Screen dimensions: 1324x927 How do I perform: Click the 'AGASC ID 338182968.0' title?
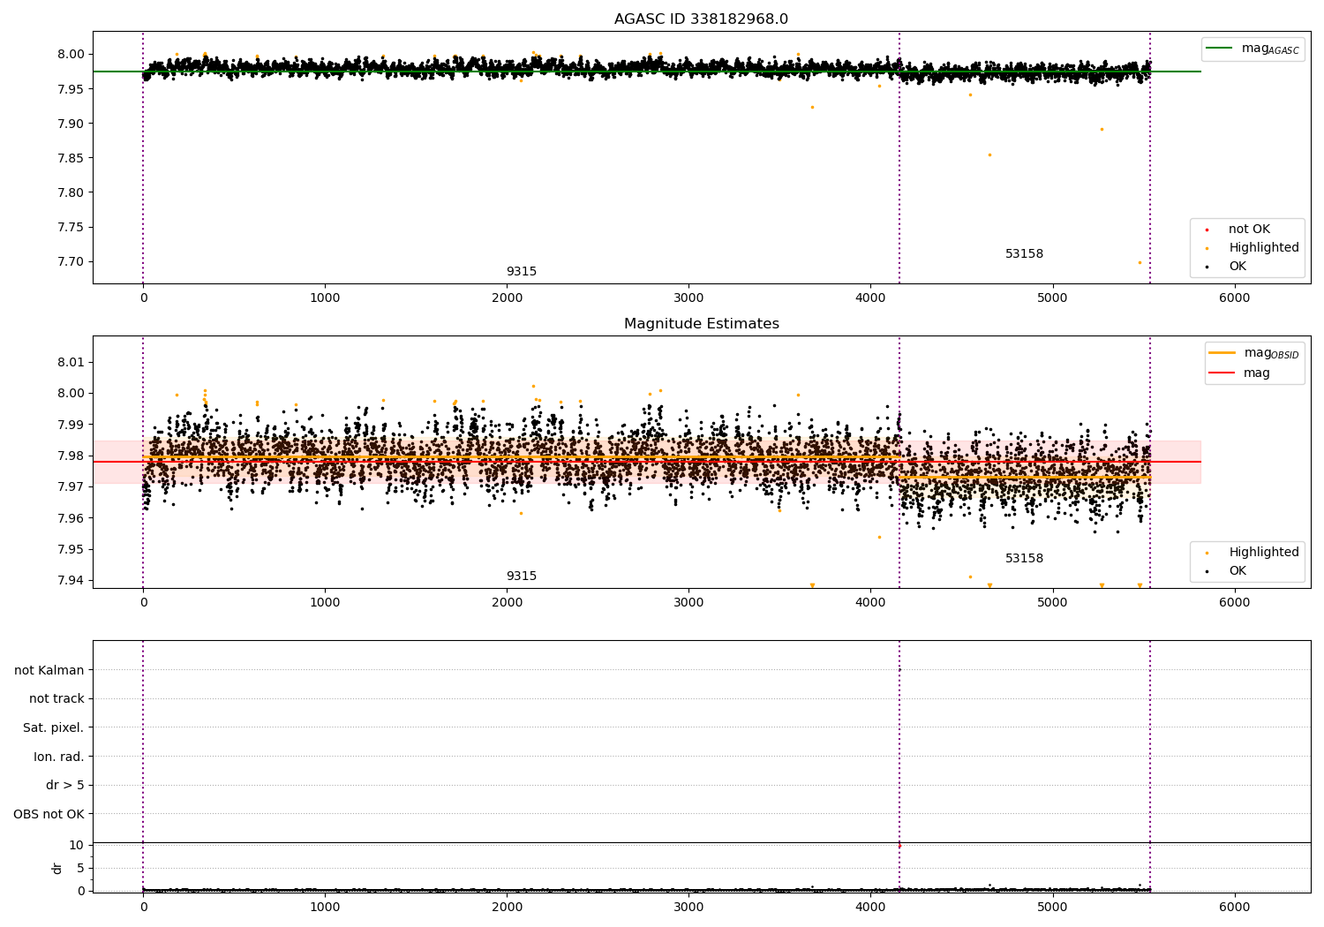(701, 19)
